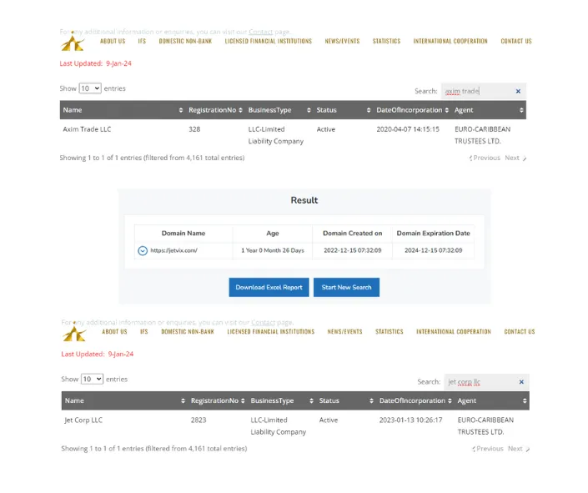
Task: Clear the 'axim trade' search with the X
Action: click(x=518, y=91)
